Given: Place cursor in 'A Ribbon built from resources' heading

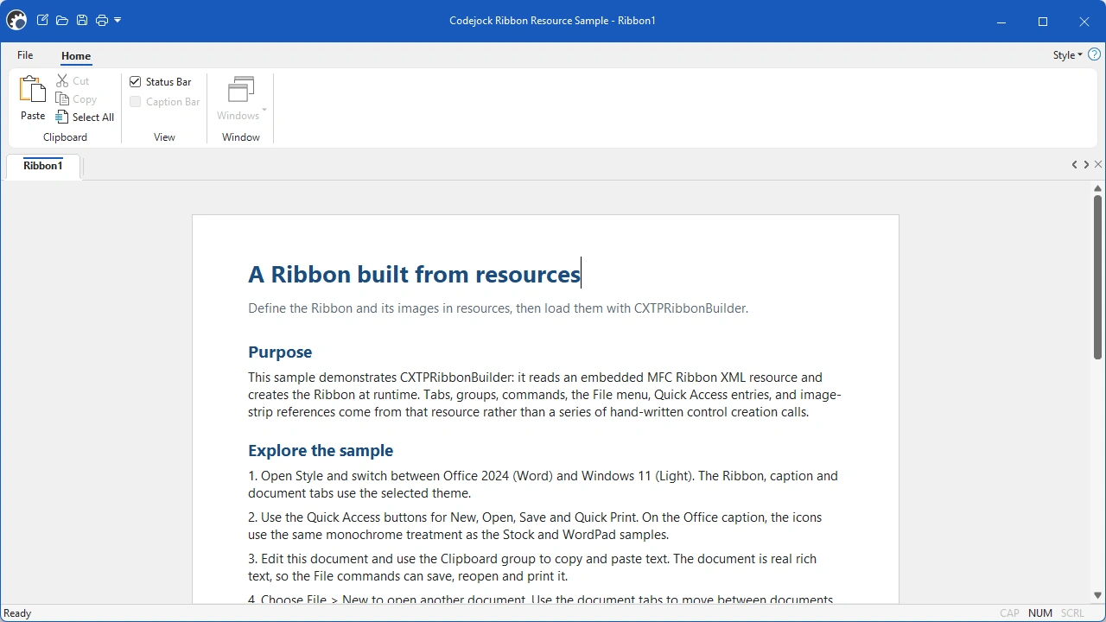Looking at the screenshot, I should point(414,274).
